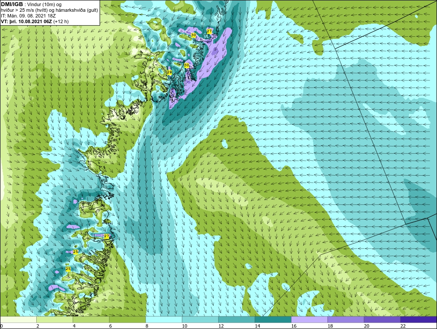Click the '10' scale label under color bar
Viewport: 437px width, 329px height.
(x=184, y=326)
